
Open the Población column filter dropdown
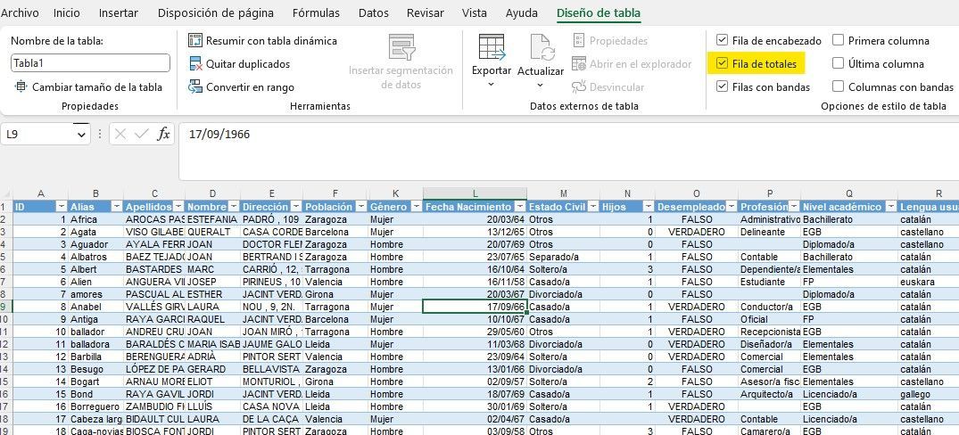coord(360,207)
